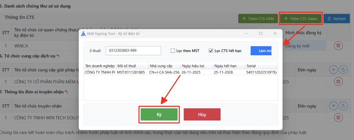
Task: Click the Ngày hiệu lực column header
Action: pos(197,66)
